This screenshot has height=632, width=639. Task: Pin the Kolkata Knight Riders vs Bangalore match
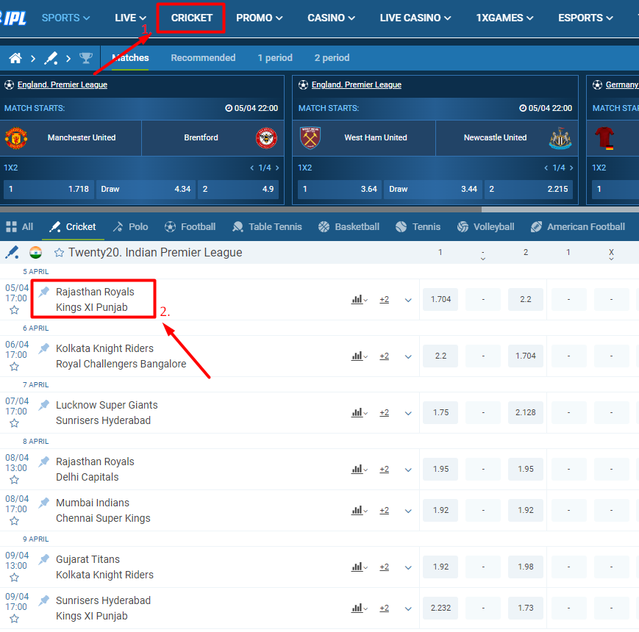point(44,348)
